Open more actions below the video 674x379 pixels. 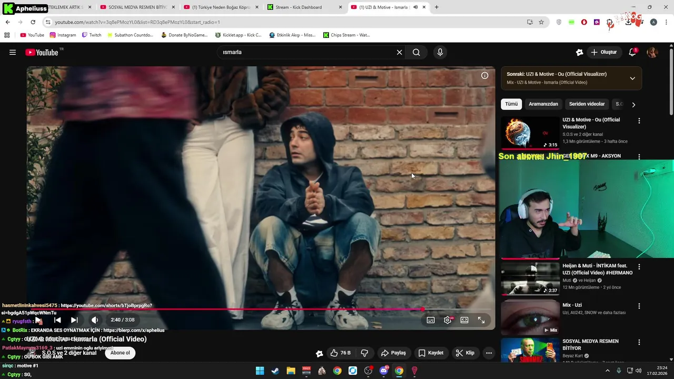click(x=489, y=353)
